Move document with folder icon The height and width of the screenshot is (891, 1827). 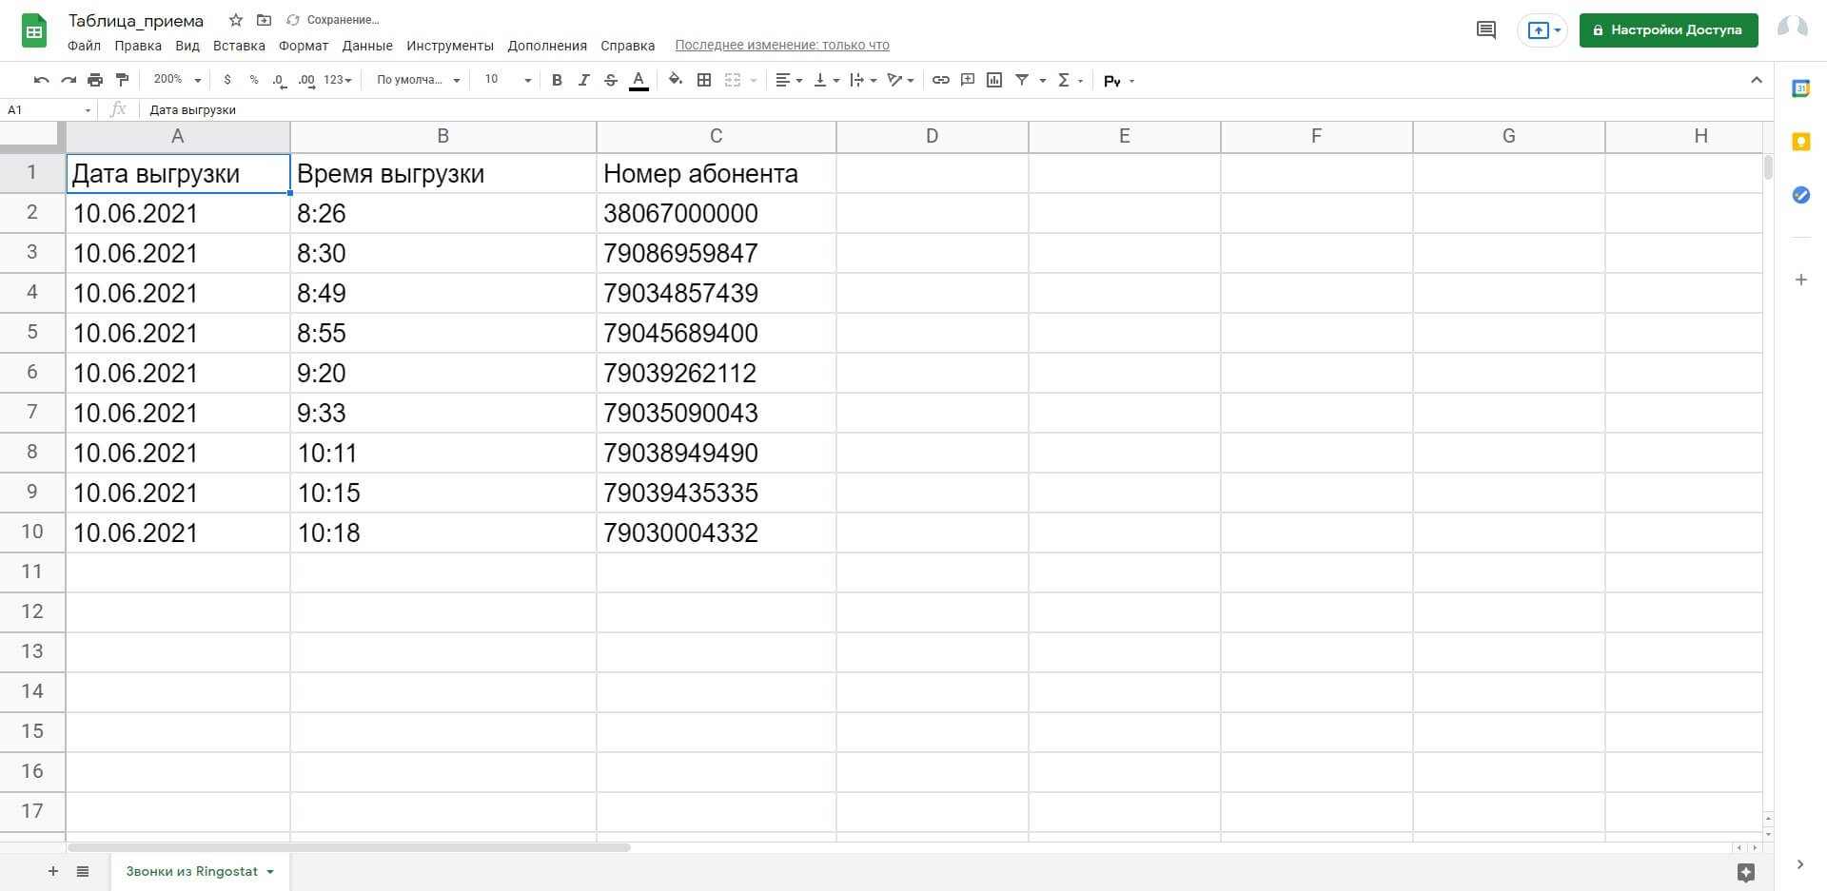pos(265,20)
